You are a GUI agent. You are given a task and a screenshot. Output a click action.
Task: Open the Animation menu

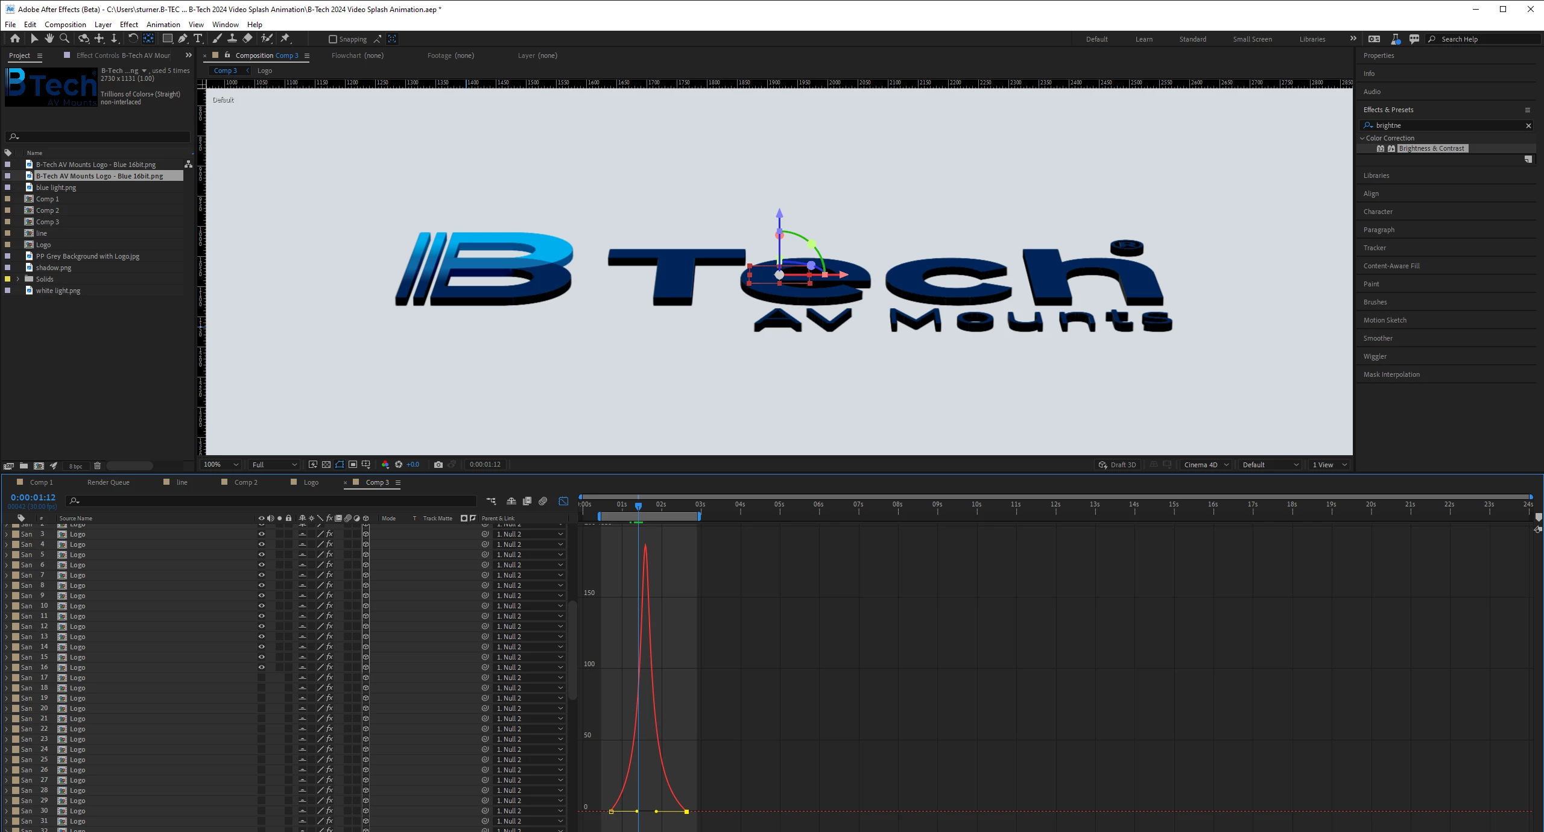click(x=163, y=25)
